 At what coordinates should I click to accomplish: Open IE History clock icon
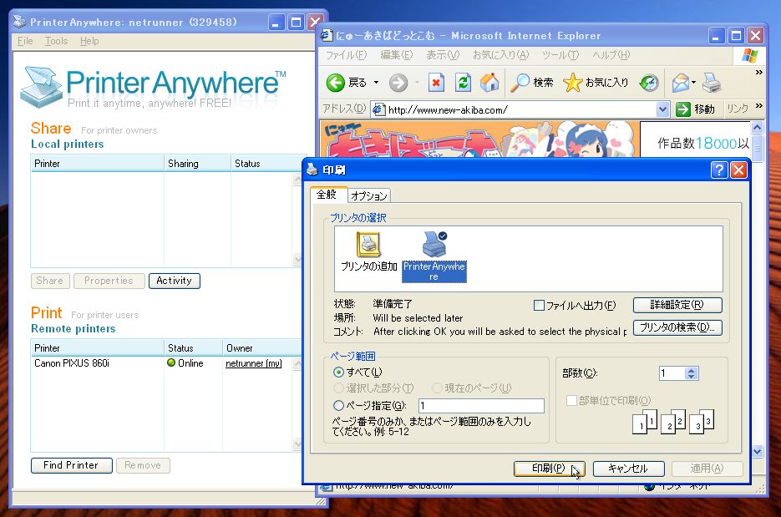pos(649,83)
